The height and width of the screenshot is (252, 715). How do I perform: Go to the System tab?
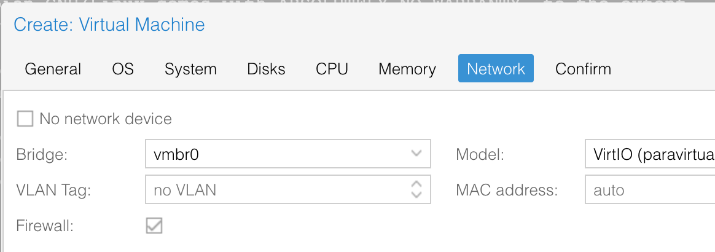(x=190, y=69)
